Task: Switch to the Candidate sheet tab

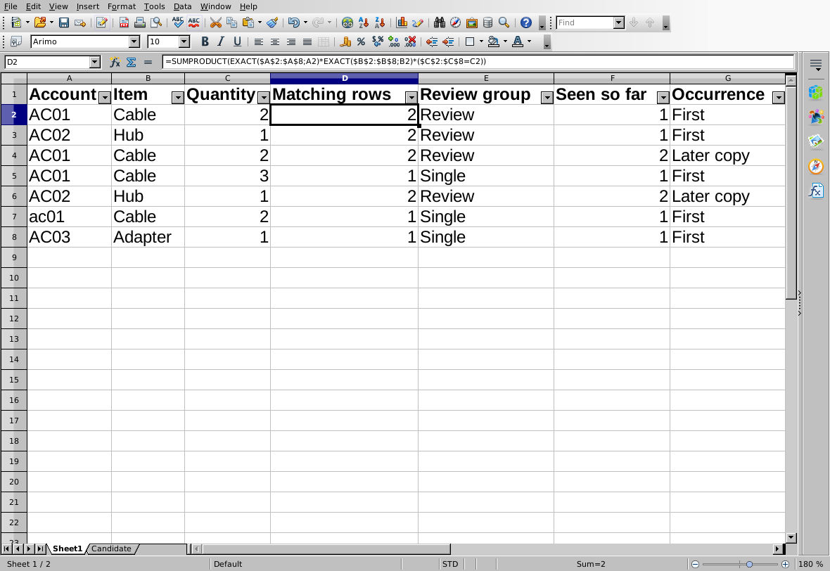Action: click(x=111, y=548)
